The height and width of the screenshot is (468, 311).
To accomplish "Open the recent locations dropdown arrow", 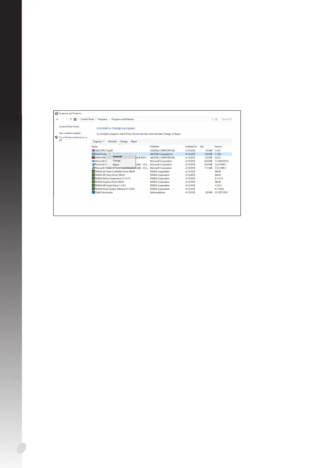I will 67,119.
